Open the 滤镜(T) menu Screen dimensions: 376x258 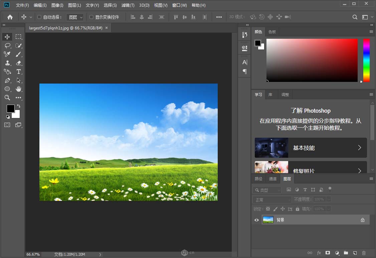click(128, 5)
